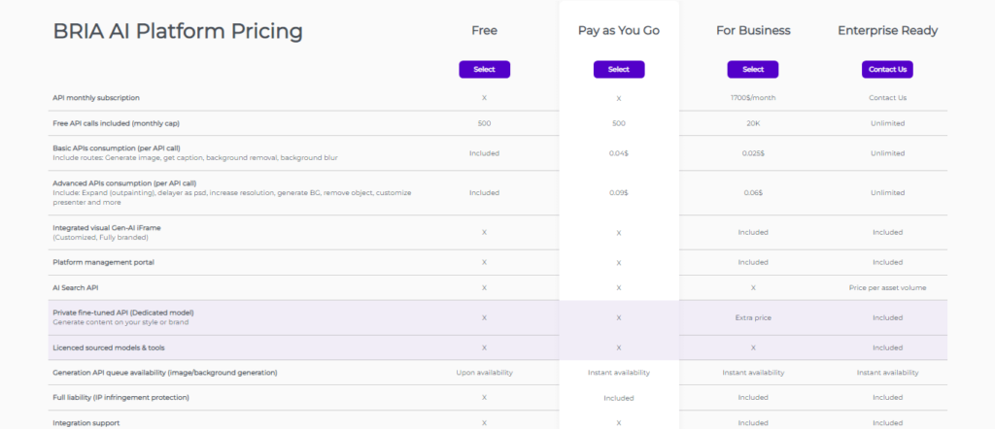Image resolution: width=995 pixels, height=429 pixels.
Task: Click the 0.025$ basic API price
Action: coord(753,153)
